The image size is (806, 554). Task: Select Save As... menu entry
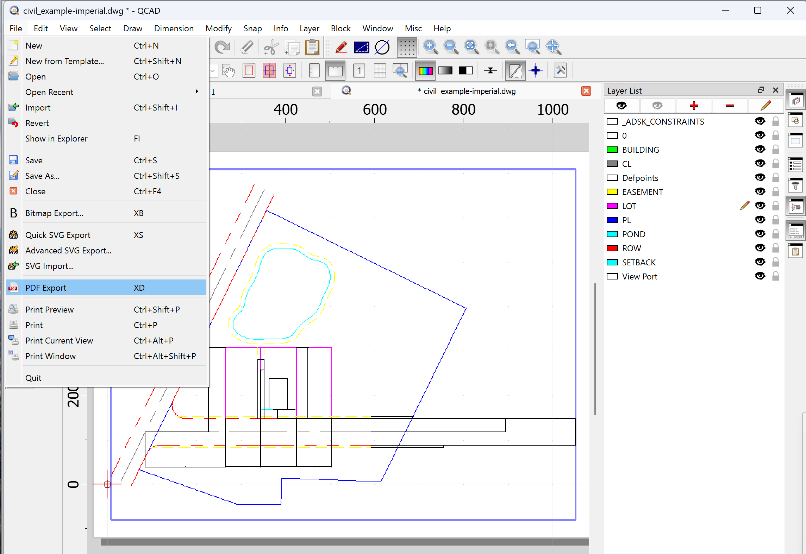click(42, 176)
